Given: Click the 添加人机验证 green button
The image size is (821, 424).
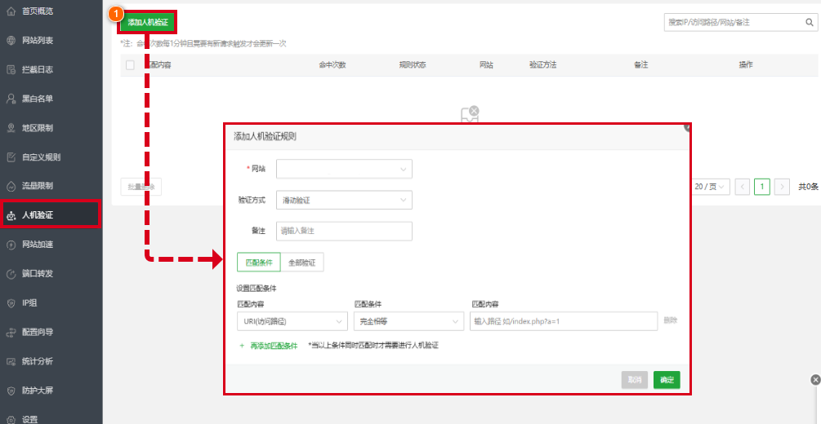Looking at the screenshot, I should [x=148, y=23].
